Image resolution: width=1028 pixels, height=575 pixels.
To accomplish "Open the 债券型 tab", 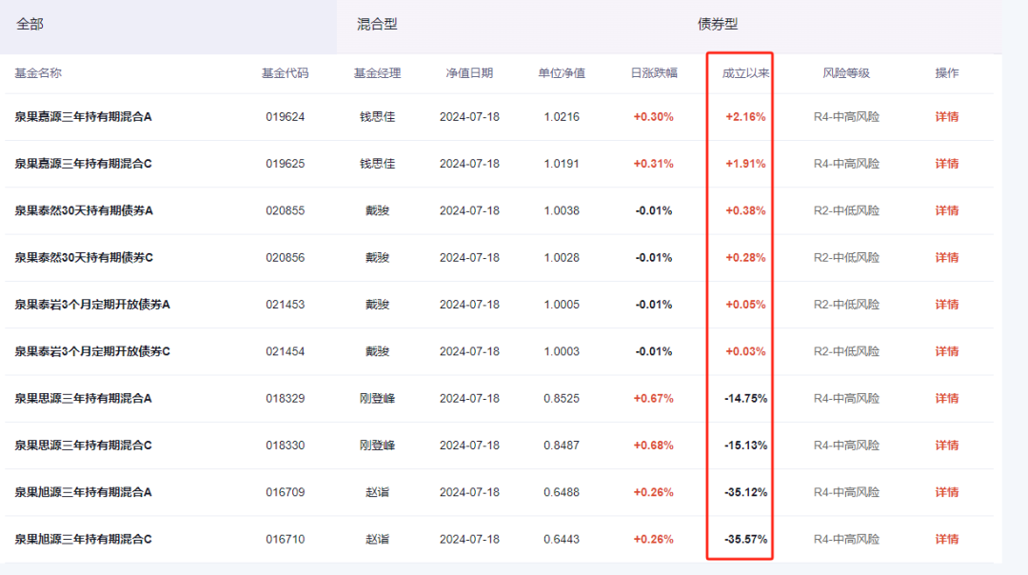I will 718,24.
